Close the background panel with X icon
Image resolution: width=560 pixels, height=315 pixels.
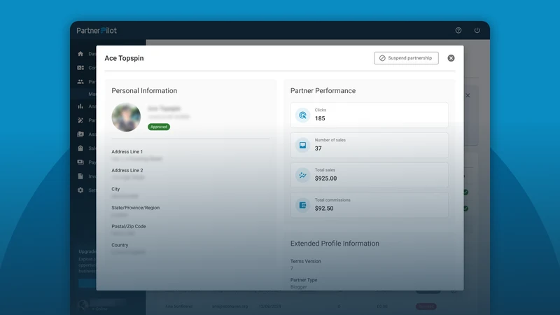(468, 95)
